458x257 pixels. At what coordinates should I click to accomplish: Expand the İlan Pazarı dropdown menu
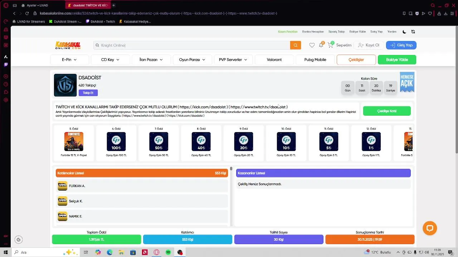(151, 60)
